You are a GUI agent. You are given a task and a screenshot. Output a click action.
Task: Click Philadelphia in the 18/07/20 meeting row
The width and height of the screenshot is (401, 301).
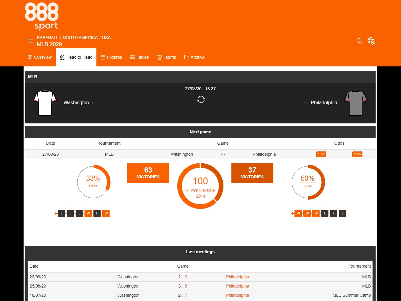(x=237, y=295)
